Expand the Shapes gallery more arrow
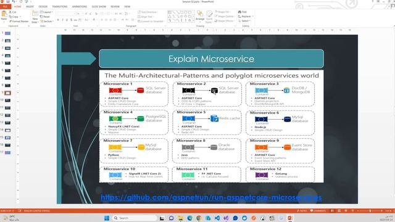This screenshot has height=222, width=395. [193, 20]
